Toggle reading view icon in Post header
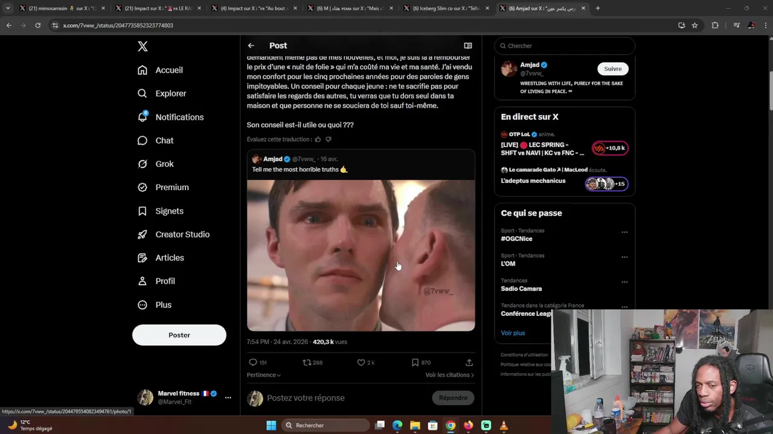773x434 pixels. 467,46
